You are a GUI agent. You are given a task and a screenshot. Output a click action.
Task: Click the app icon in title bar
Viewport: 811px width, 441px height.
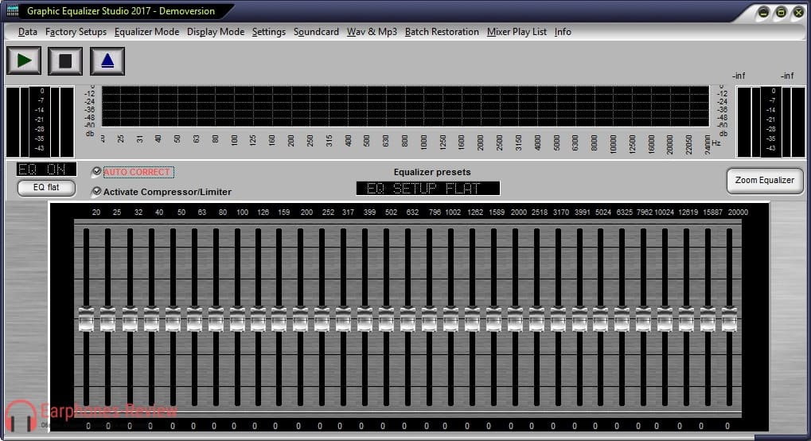[x=12, y=11]
